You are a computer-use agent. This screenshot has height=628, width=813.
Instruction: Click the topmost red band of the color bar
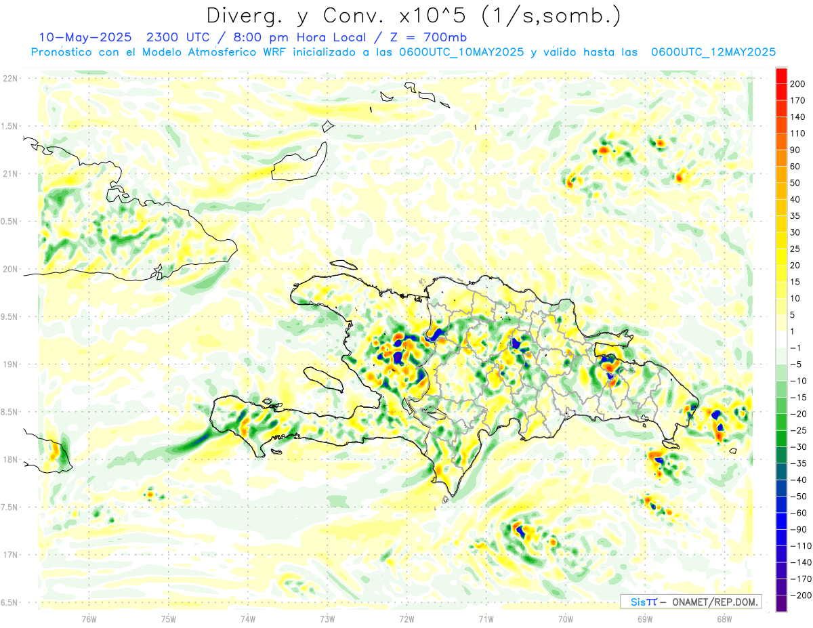click(781, 76)
